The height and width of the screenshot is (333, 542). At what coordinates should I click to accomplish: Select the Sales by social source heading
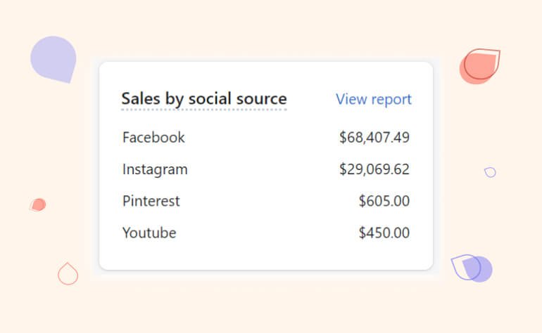click(203, 98)
